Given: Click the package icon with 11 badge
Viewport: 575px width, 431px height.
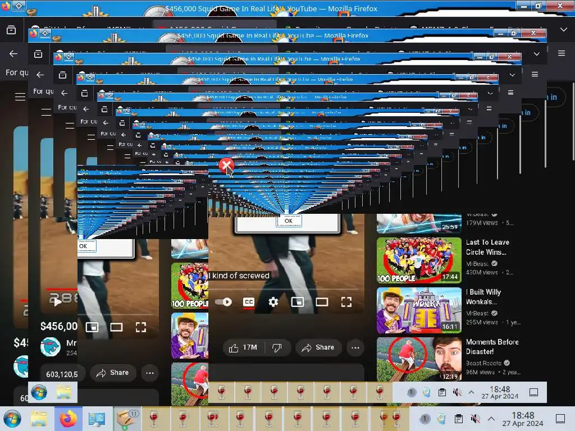Looking at the screenshot, I should (127, 419).
